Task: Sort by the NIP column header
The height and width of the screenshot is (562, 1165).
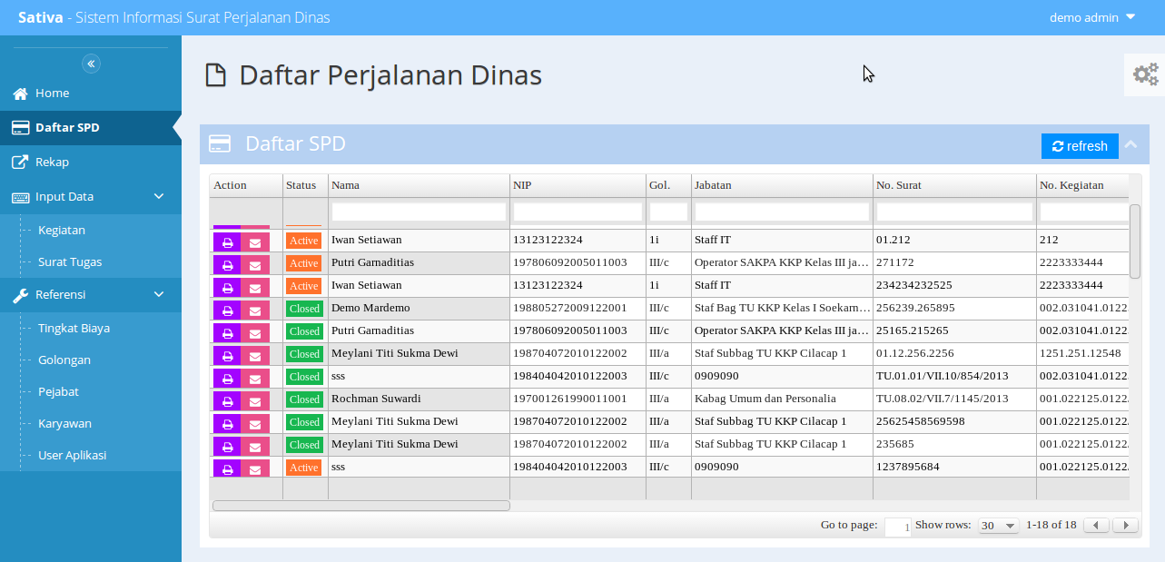Action: 578,185
